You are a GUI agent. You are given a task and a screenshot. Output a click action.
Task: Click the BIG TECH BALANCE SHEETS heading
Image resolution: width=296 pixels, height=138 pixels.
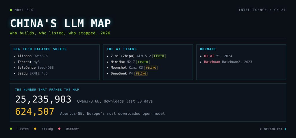click(40, 49)
